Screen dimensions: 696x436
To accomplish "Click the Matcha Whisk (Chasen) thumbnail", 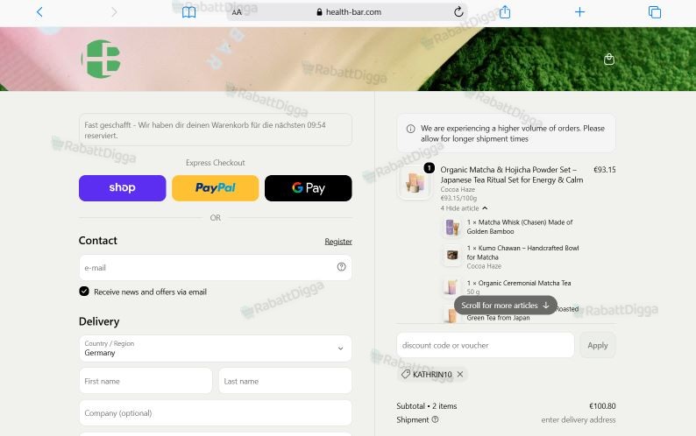I will [452, 227].
